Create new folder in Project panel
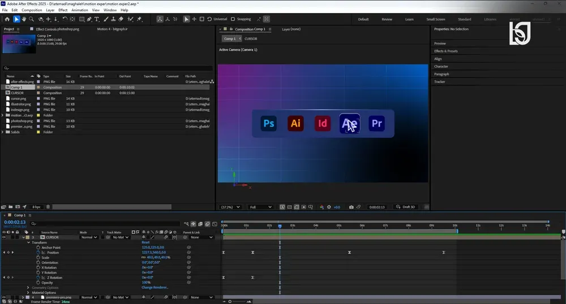Screen dimensions: 566x304 pyautogui.click(x=10, y=207)
